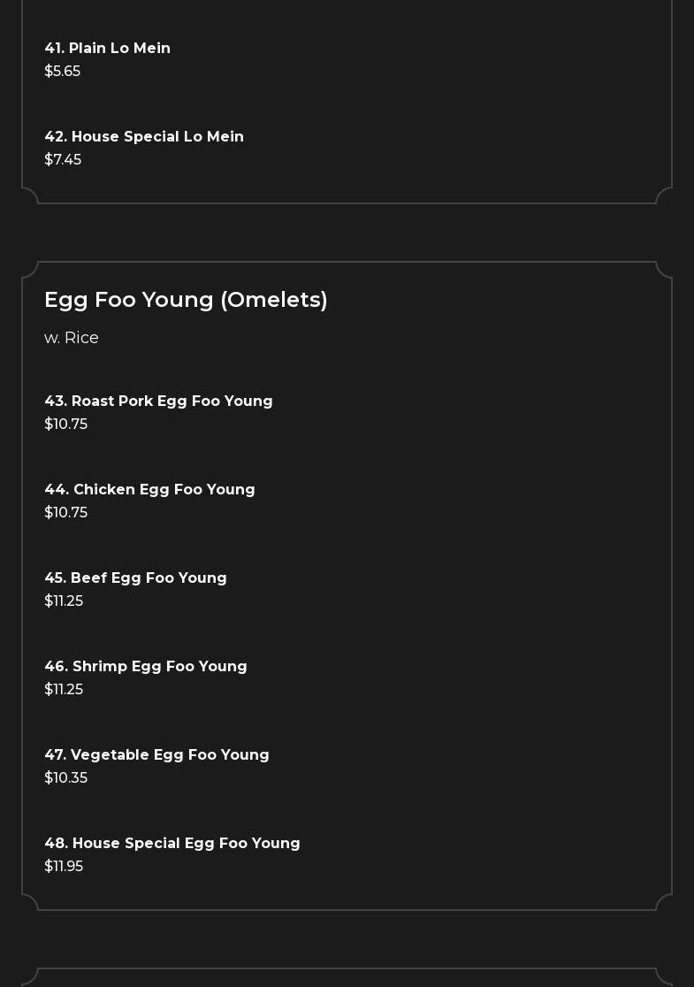Choose Chicken Egg Foo Young from menu
The width and height of the screenshot is (694, 987).
tap(149, 489)
